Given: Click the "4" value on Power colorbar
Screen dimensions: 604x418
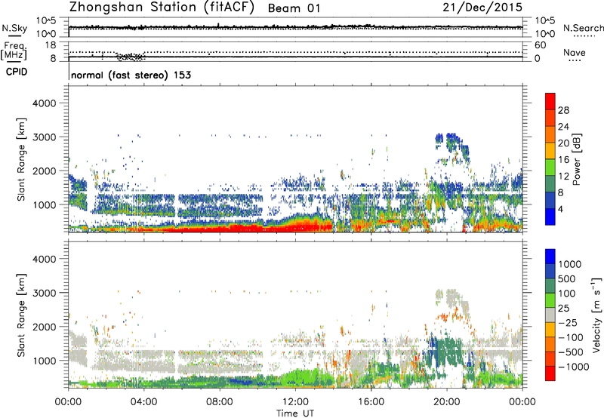Looking at the screenshot, I should 561,210.
